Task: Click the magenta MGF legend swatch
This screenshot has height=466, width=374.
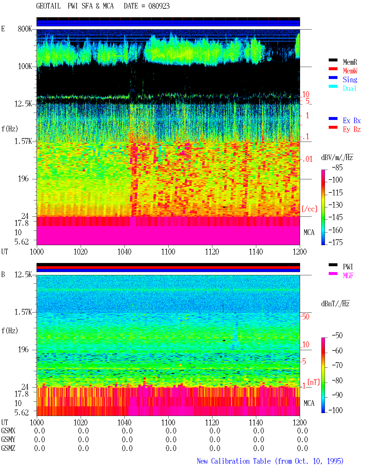Action: [x=333, y=274]
